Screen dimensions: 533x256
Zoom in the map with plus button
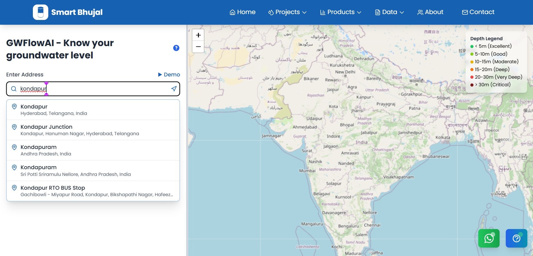[x=198, y=35]
